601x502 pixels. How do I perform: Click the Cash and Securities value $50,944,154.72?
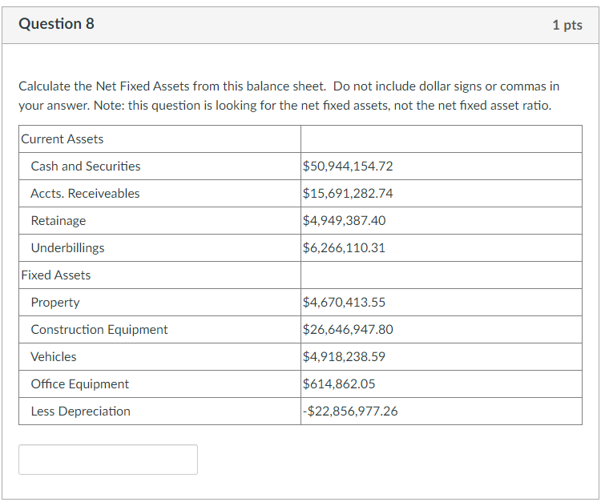pos(348,167)
